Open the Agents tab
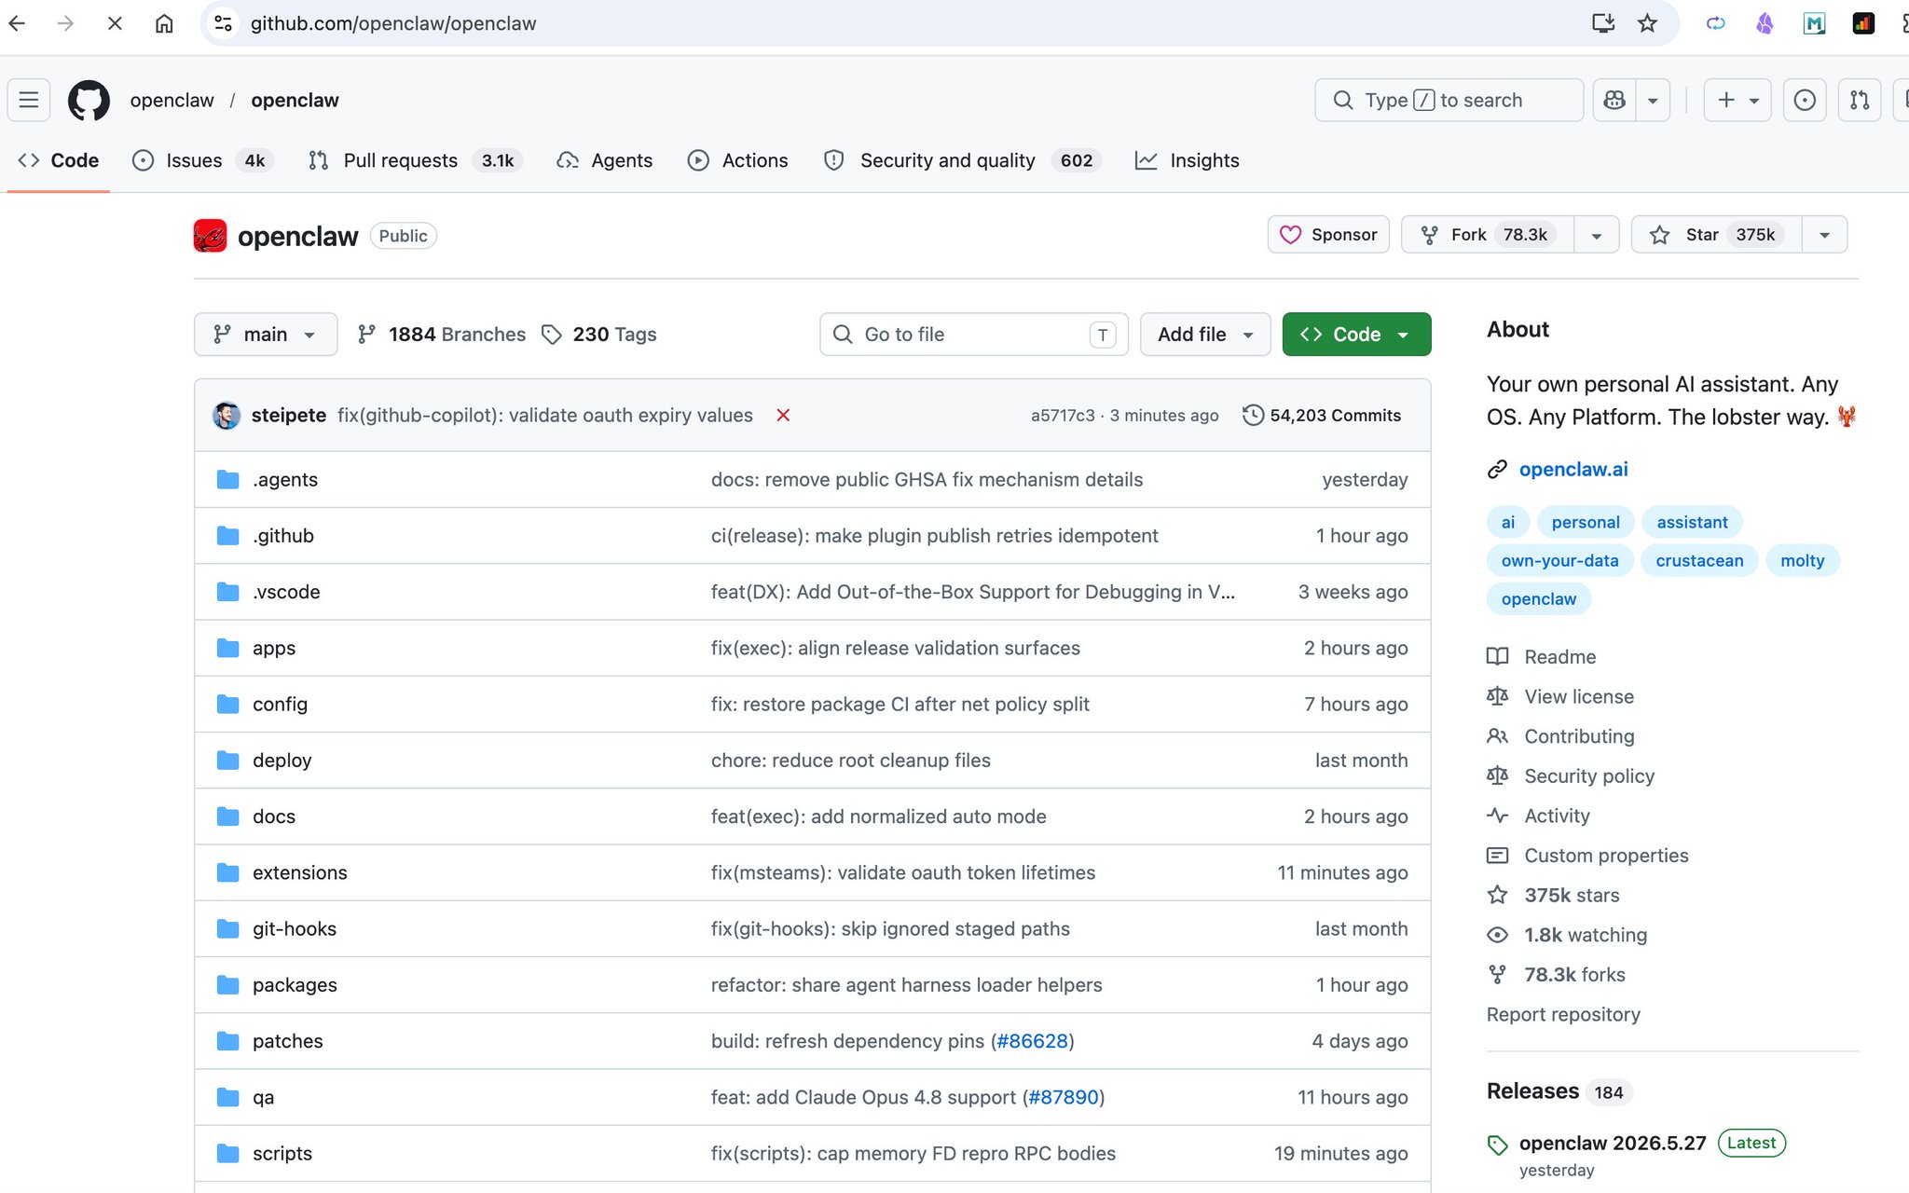 [x=604, y=160]
